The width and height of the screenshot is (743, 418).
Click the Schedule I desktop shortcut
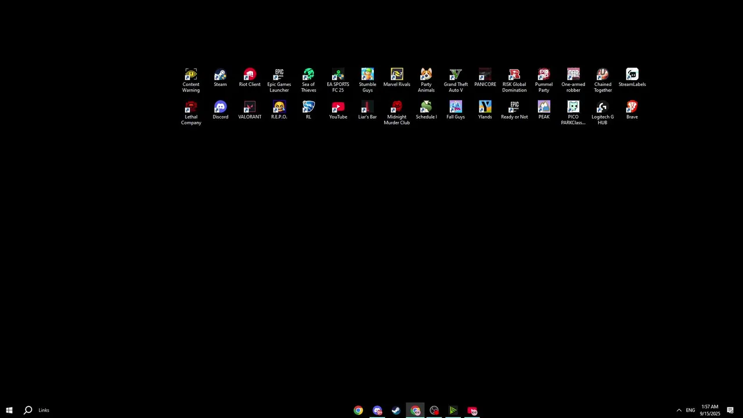point(426,110)
